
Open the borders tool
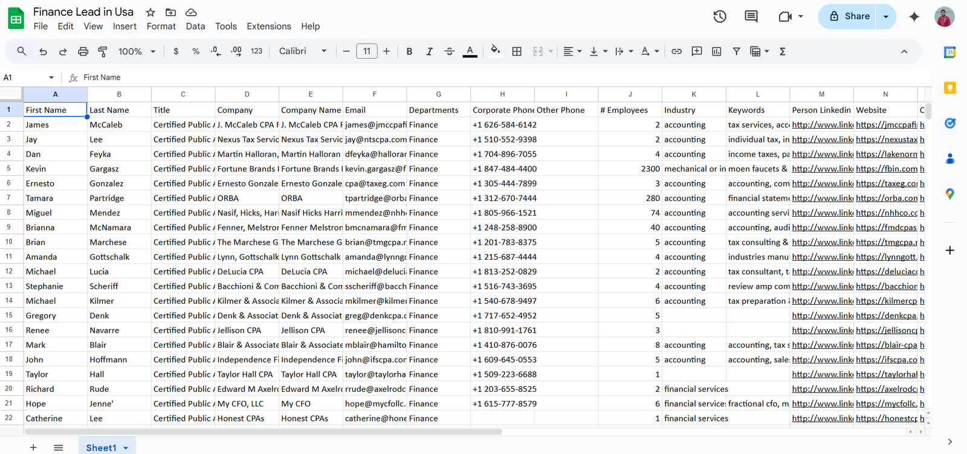[x=517, y=51]
